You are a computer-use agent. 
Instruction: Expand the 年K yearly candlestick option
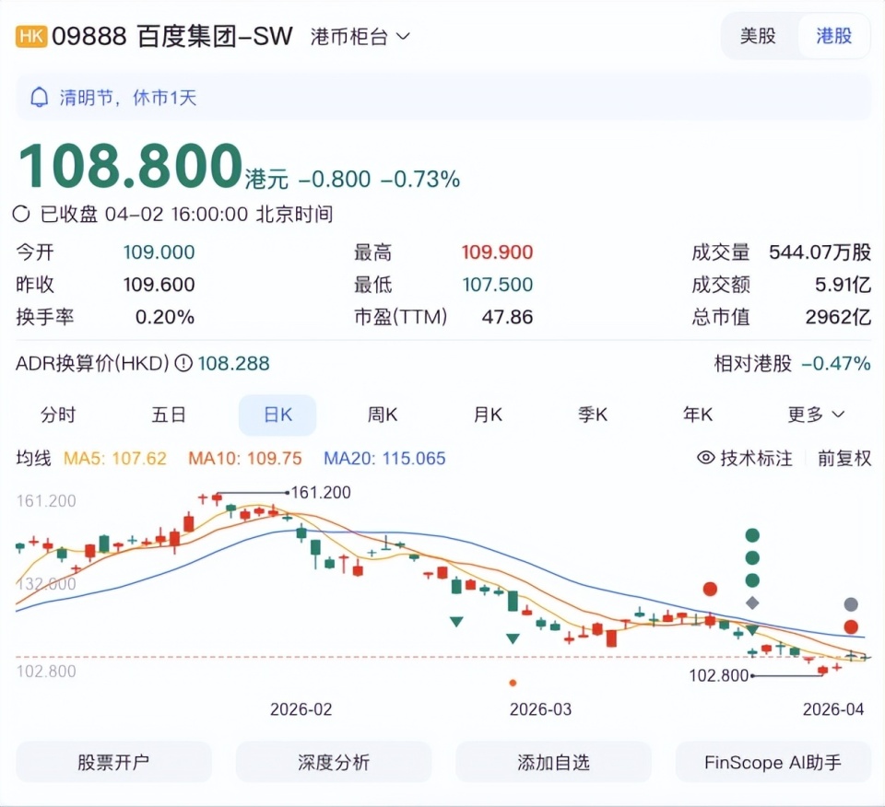pos(698,415)
